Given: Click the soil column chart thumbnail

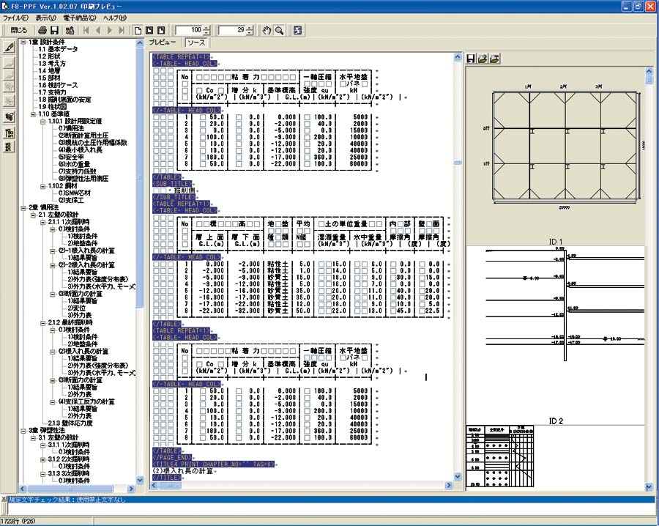Looking at the screenshot, I should click(x=499, y=457).
